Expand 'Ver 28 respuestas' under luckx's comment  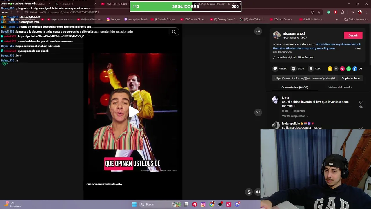(295, 116)
